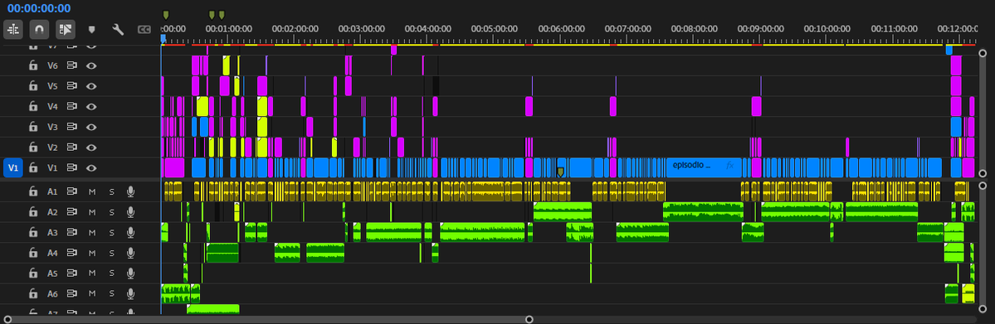Toggle lock on track V6
This screenshot has width=995, height=324.
pyautogui.click(x=32, y=65)
